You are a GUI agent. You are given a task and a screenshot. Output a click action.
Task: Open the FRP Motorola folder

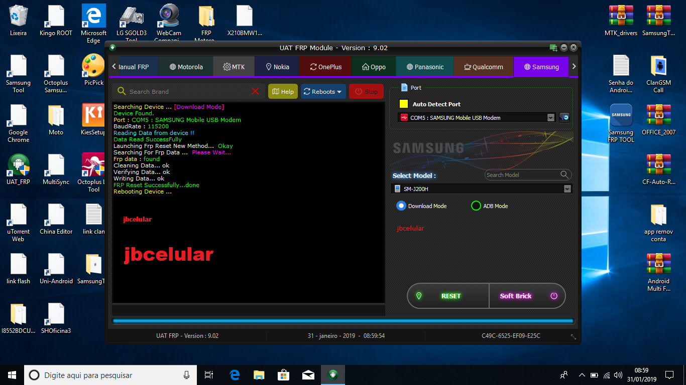point(206,24)
